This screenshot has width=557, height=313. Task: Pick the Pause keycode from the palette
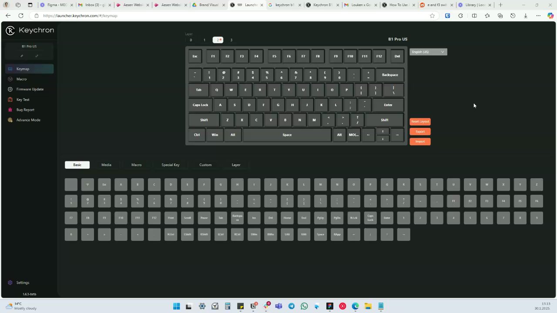tap(204, 218)
